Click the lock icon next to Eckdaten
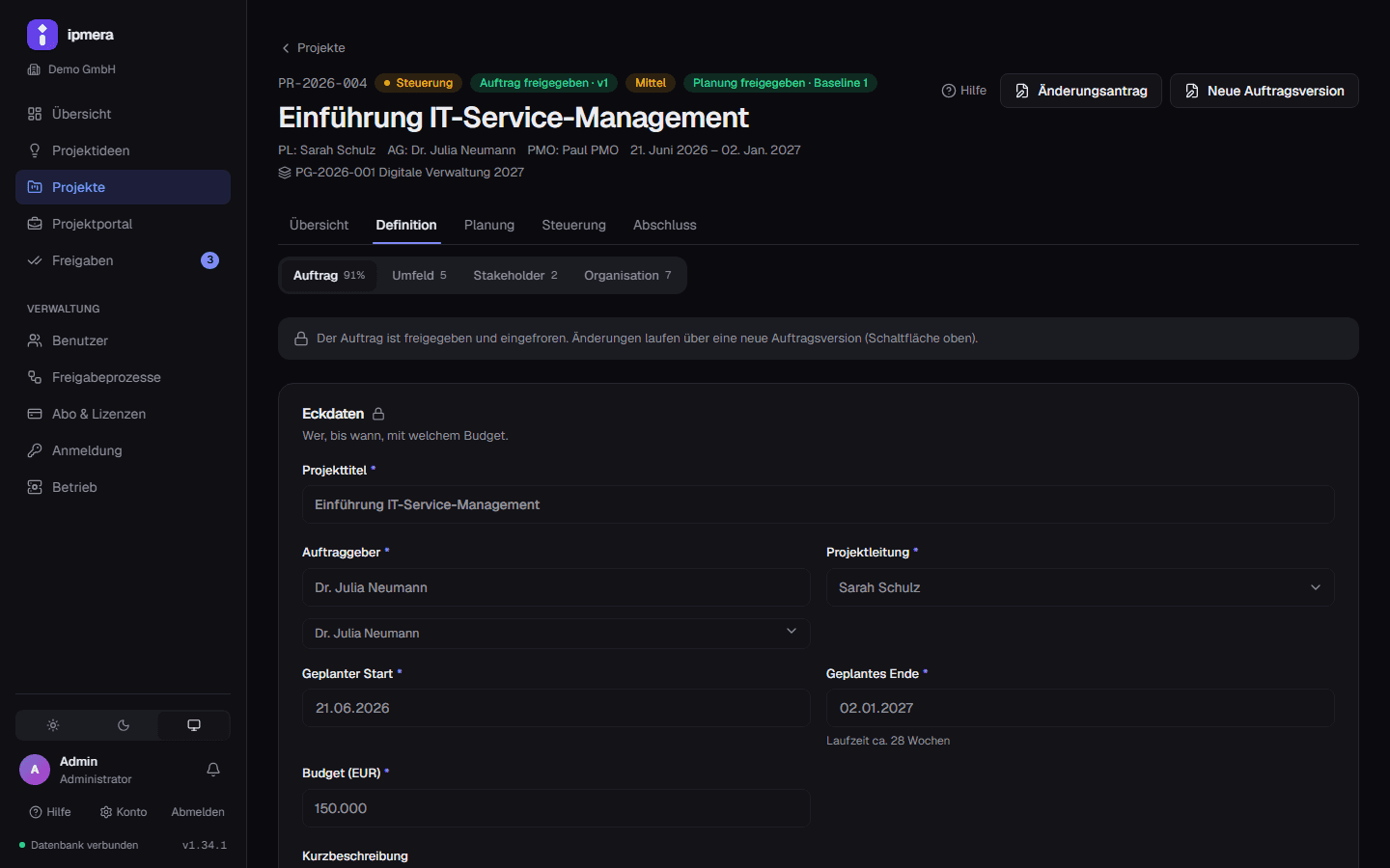 point(378,414)
